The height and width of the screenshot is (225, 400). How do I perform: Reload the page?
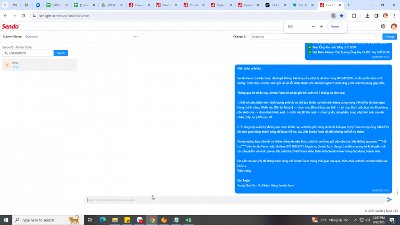pos(23,16)
